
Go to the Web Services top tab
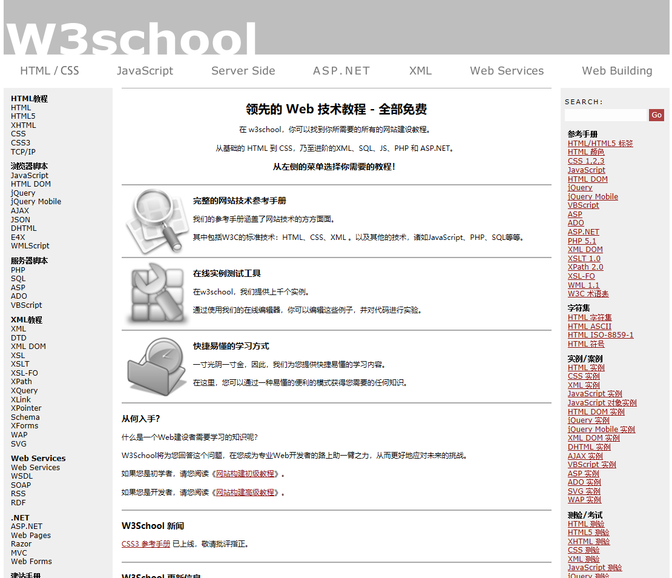pyautogui.click(x=507, y=71)
